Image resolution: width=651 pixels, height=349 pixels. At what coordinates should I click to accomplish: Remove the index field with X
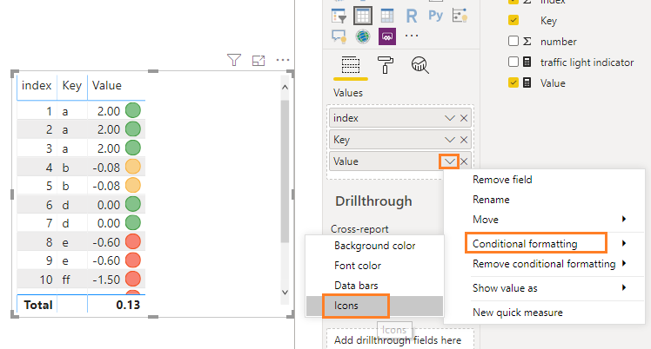point(464,118)
